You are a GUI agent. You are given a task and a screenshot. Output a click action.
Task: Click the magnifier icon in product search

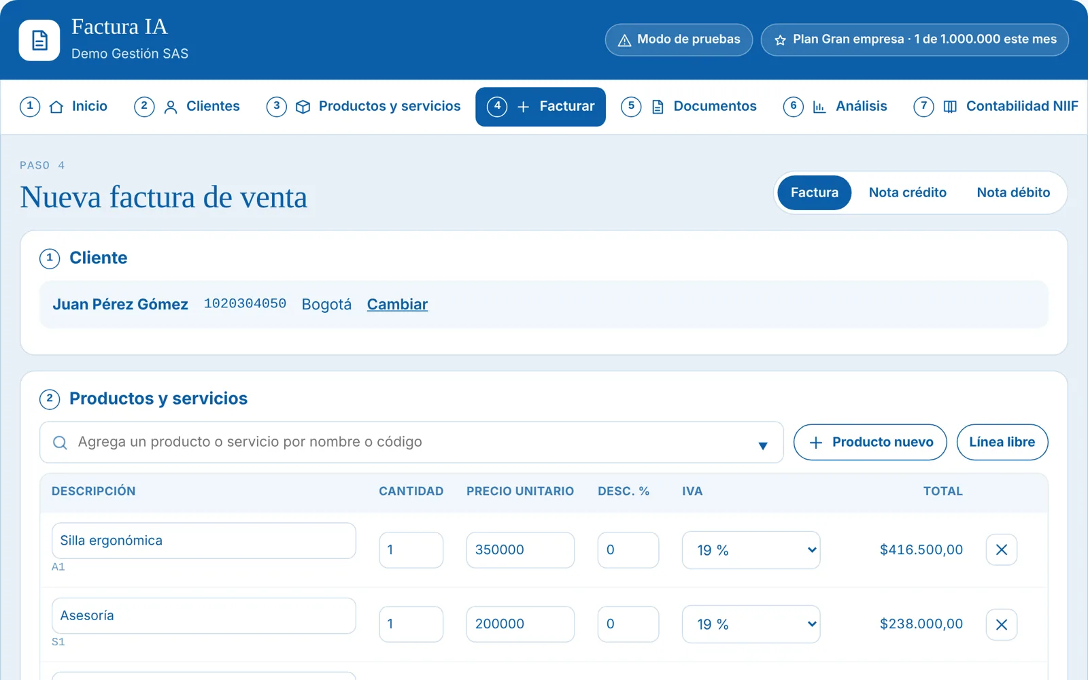[60, 443]
